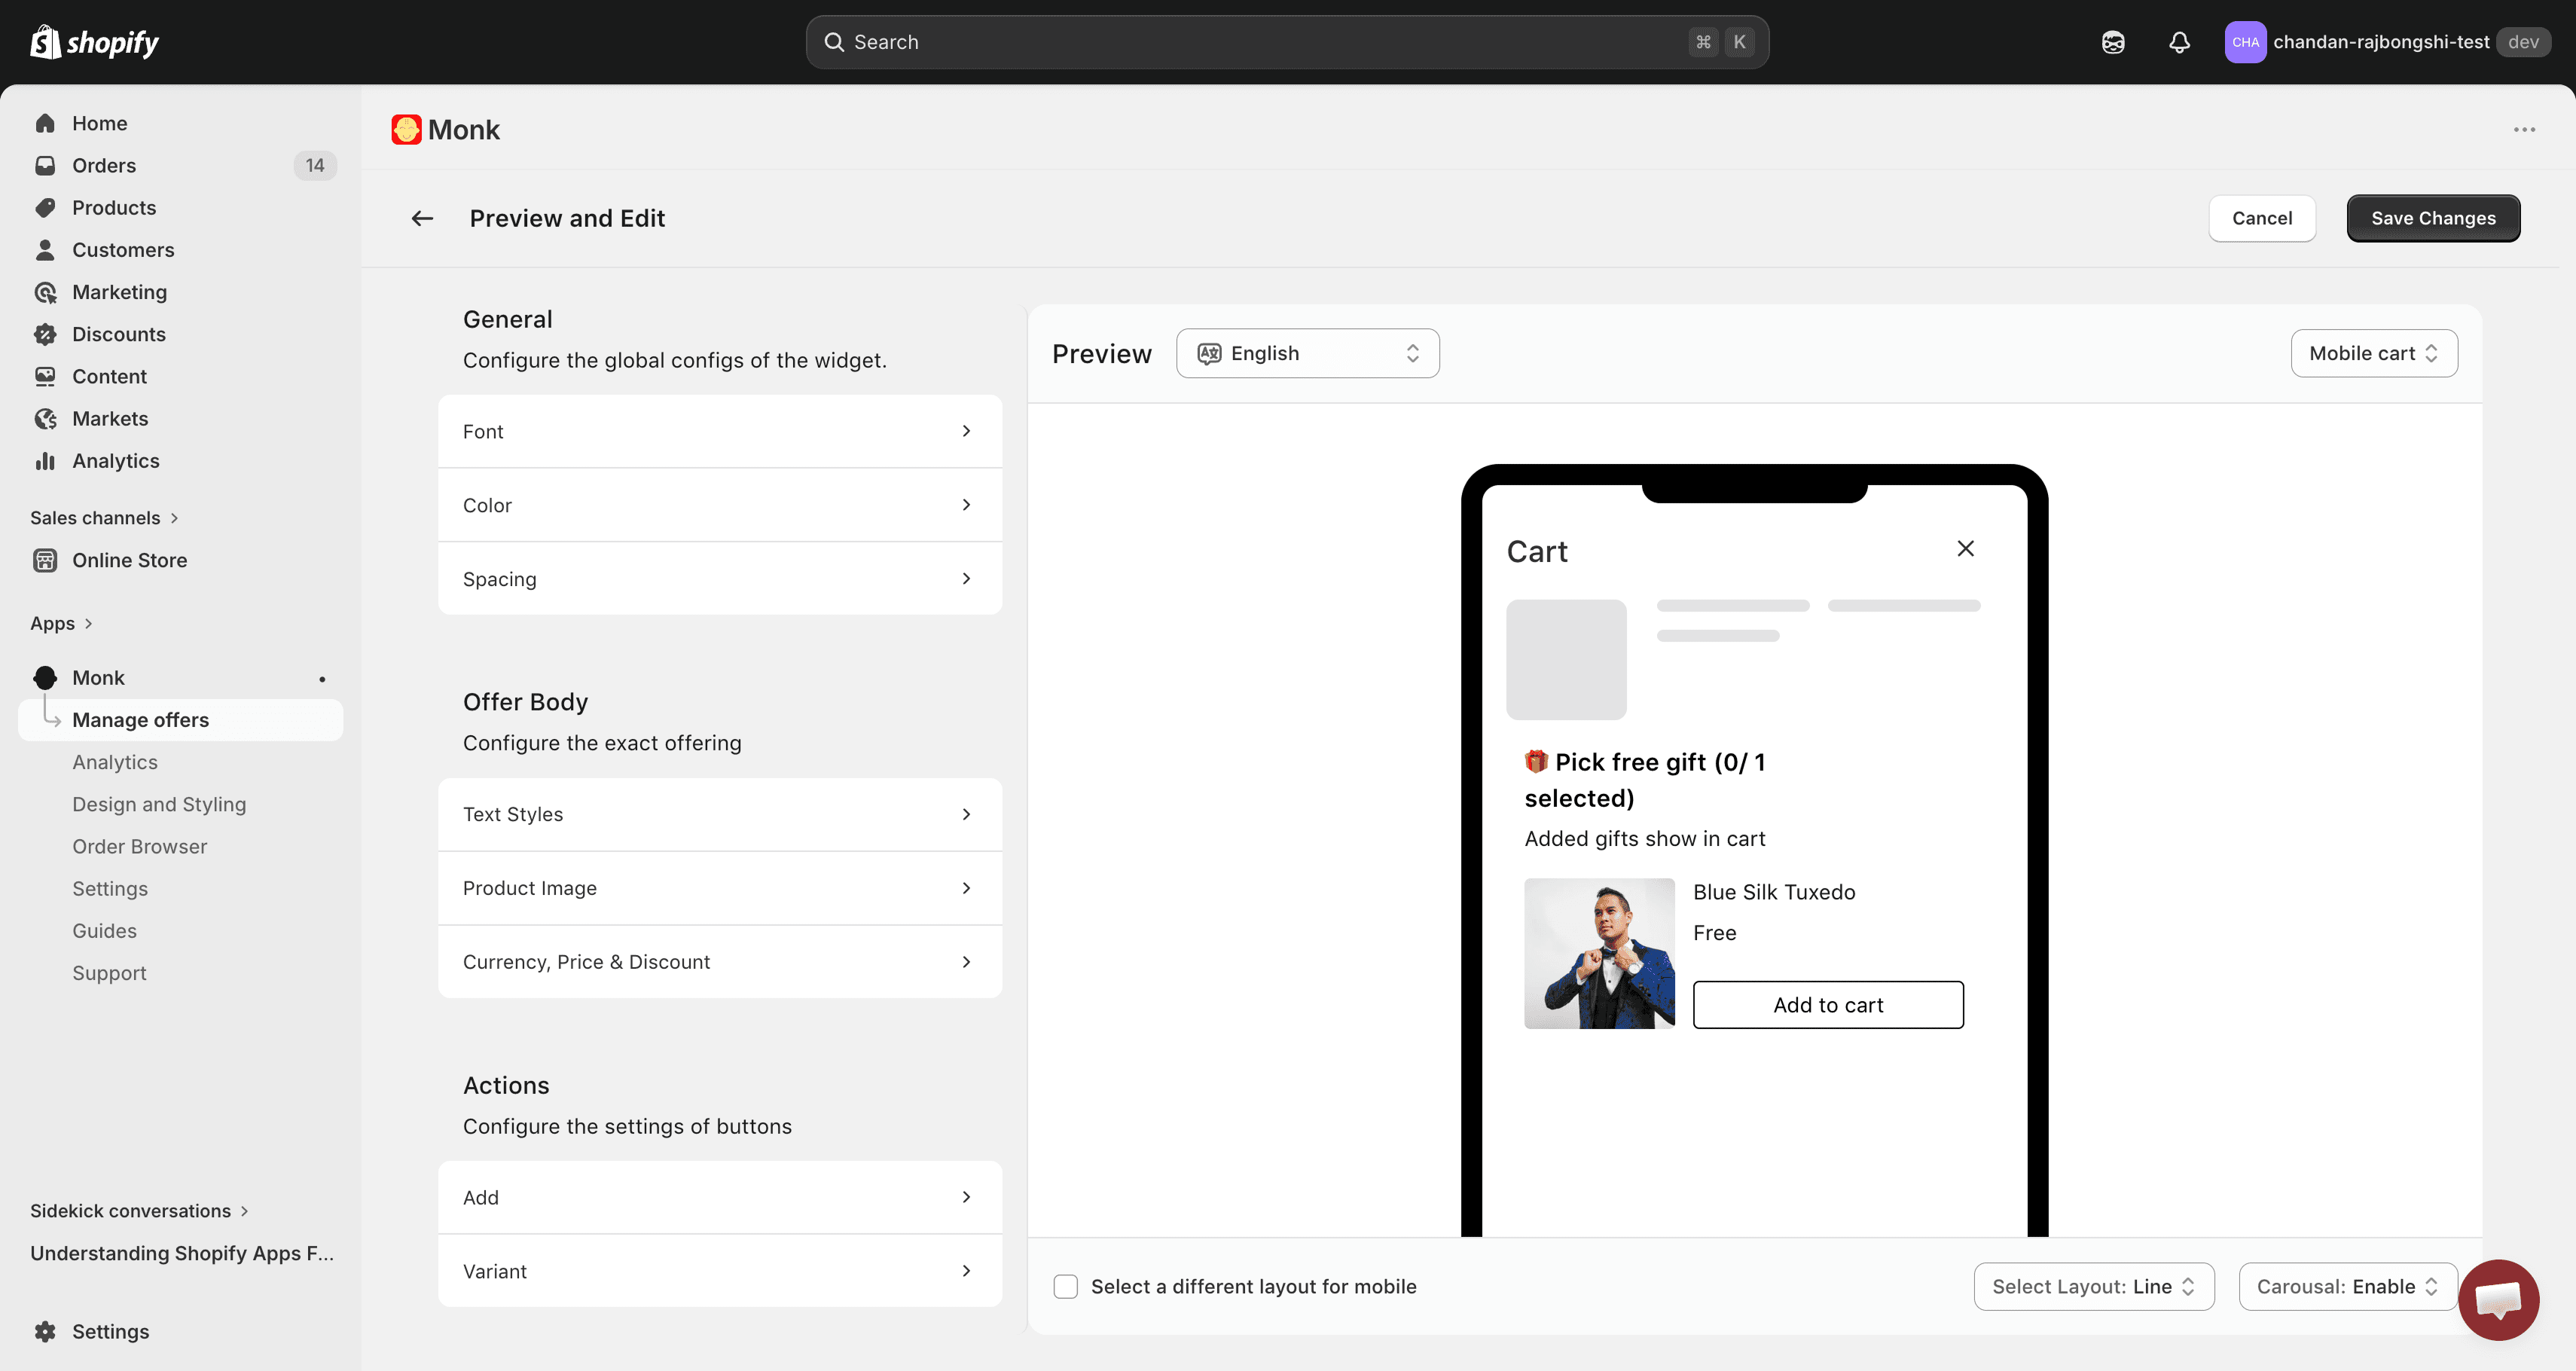This screenshot has height=1371, width=2576.
Task: Expand the Color settings row
Action: pos(719,505)
